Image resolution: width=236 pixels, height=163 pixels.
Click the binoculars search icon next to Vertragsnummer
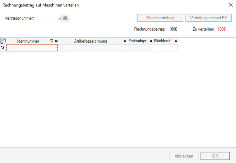coord(65,18)
